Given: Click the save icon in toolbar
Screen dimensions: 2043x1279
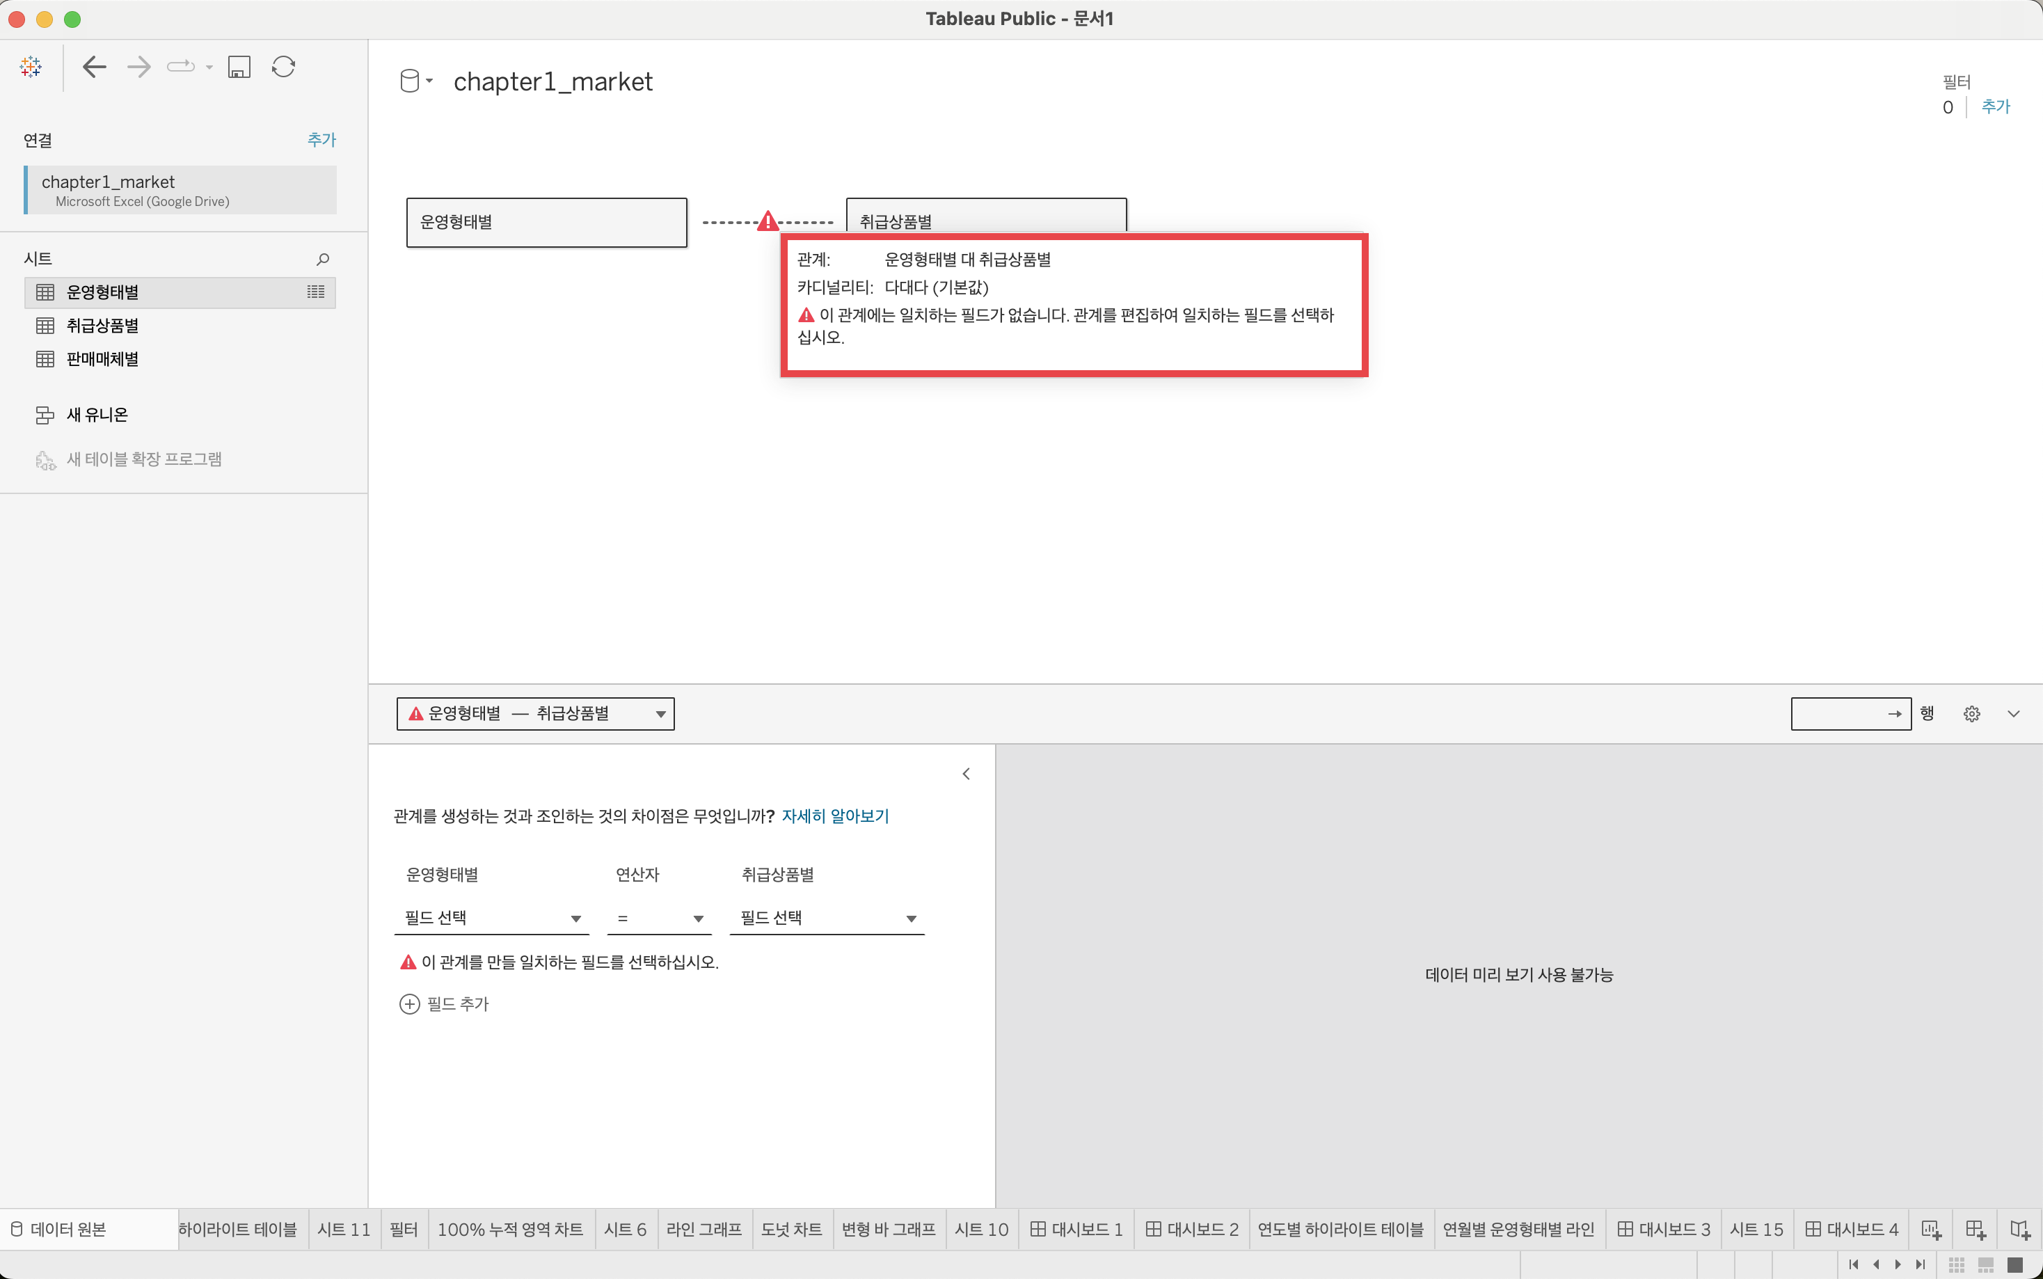Looking at the screenshot, I should (x=239, y=67).
